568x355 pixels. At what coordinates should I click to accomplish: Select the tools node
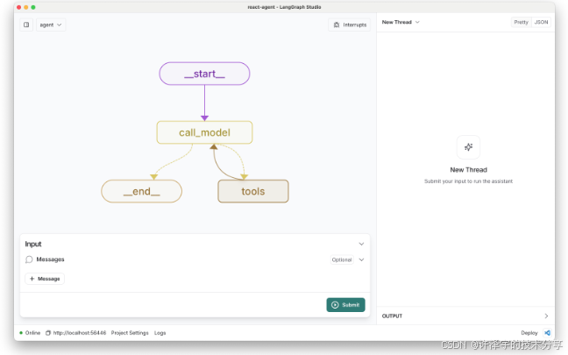tap(253, 191)
